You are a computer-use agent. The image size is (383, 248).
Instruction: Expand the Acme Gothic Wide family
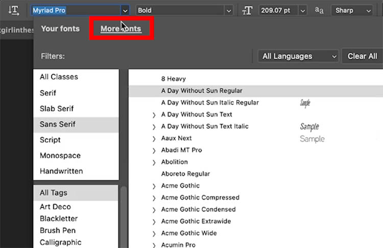coord(154,234)
